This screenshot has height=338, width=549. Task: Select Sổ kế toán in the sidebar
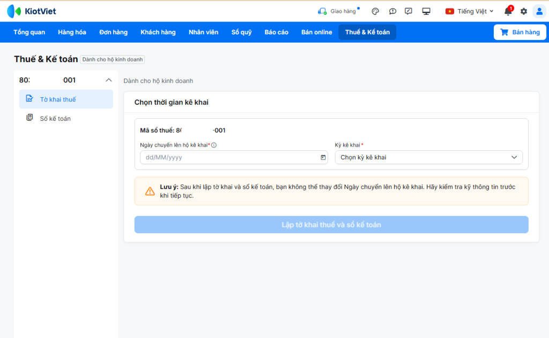pos(55,118)
